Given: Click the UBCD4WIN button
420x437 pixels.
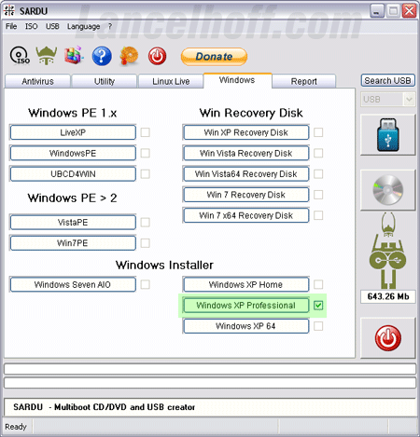Looking at the screenshot, I should [x=73, y=174].
